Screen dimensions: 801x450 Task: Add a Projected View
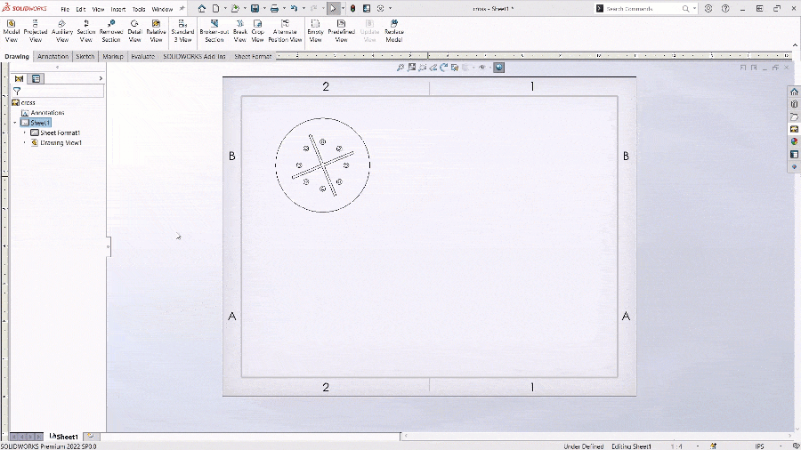pyautogui.click(x=36, y=31)
